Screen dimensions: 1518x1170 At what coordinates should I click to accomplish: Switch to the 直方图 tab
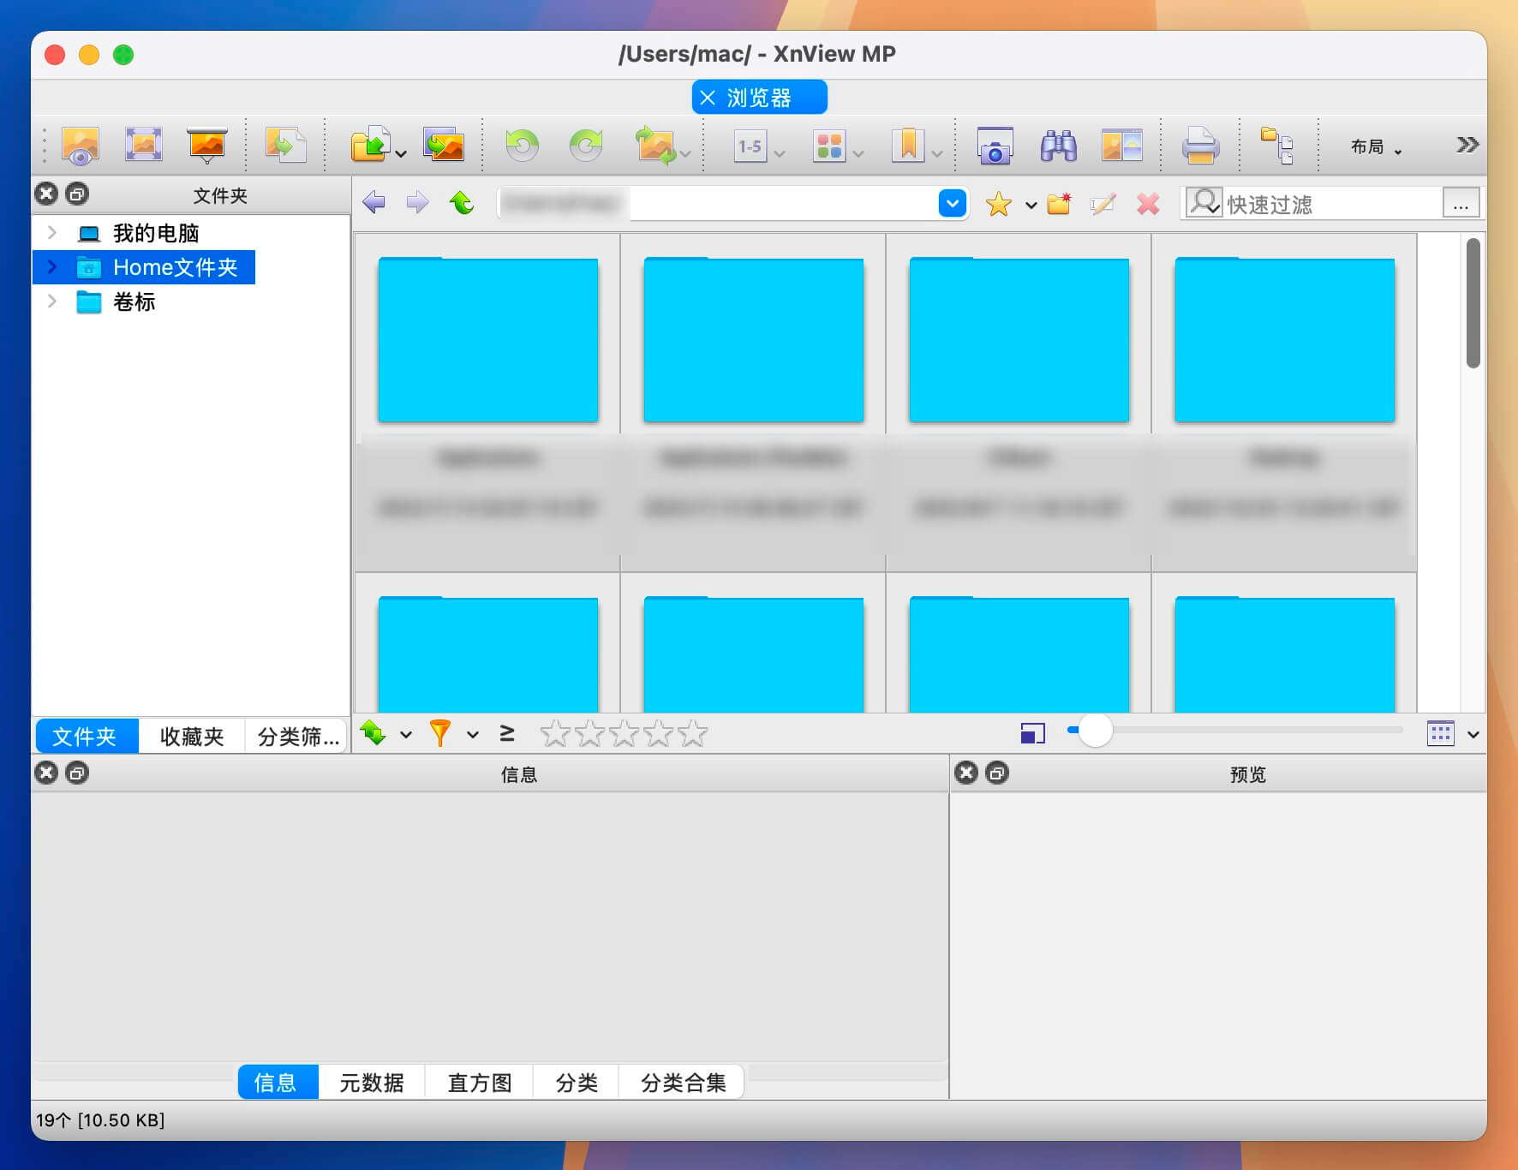click(478, 1082)
